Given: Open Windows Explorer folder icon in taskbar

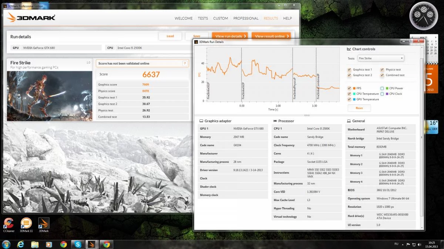Looking at the screenshot, I should (x=35, y=244).
